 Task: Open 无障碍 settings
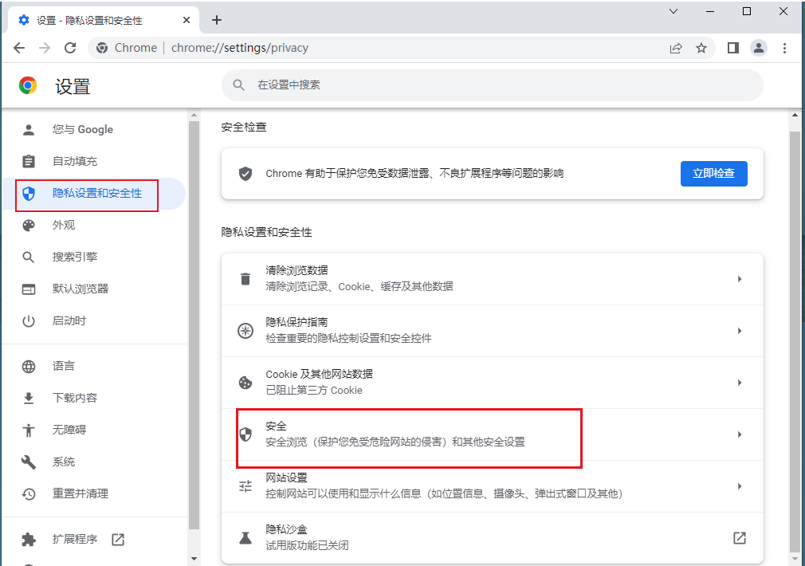(x=94, y=430)
